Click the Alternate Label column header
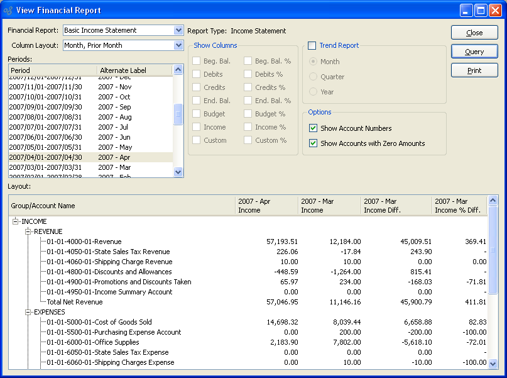This screenshot has height=378, width=507. click(x=123, y=70)
